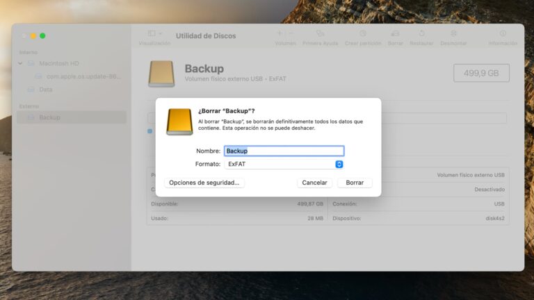
Task: Click the Borrar button in the erase dialog
Action: click(x=355, y=183)
